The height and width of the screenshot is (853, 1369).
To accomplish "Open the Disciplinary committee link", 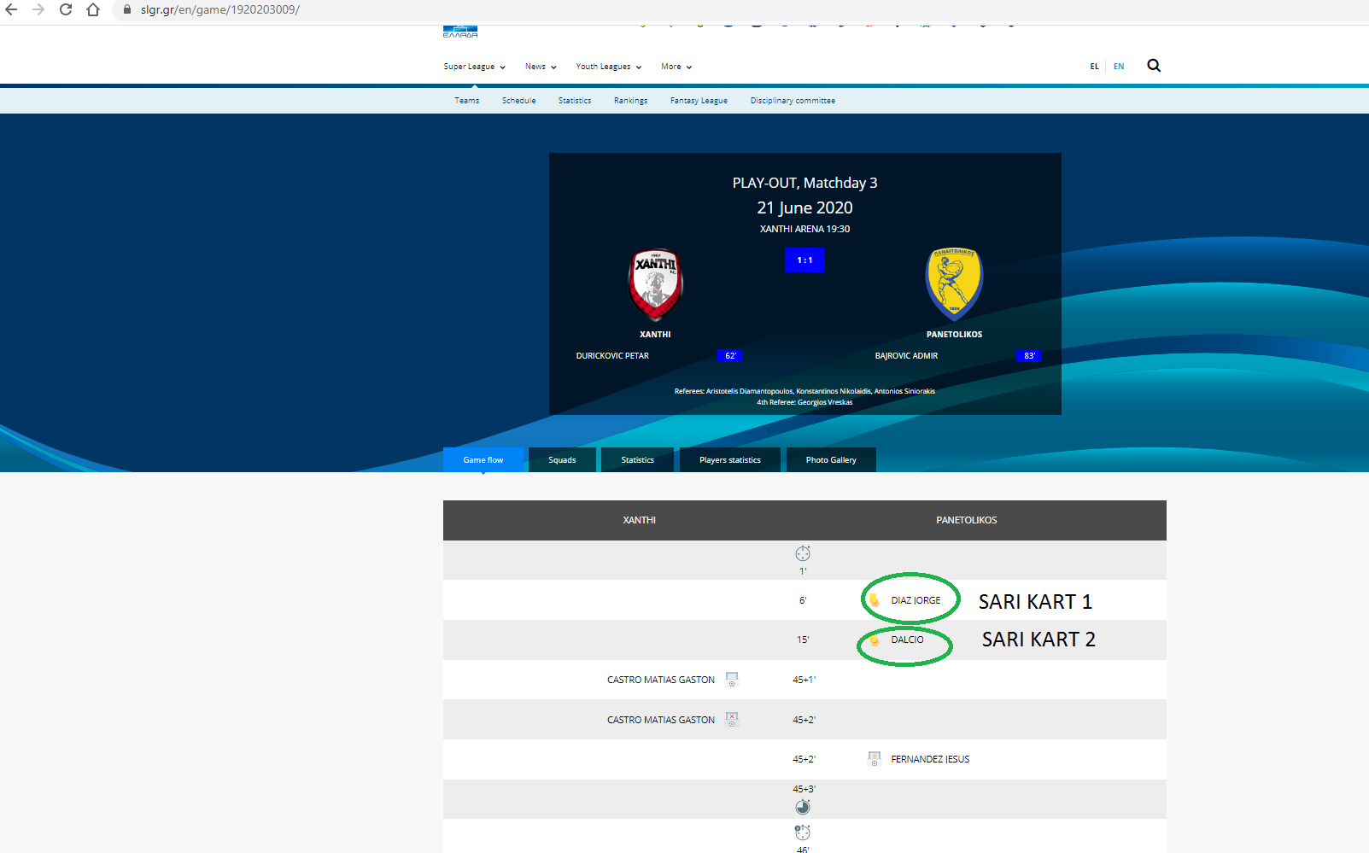I will click(x=793, y=101).
